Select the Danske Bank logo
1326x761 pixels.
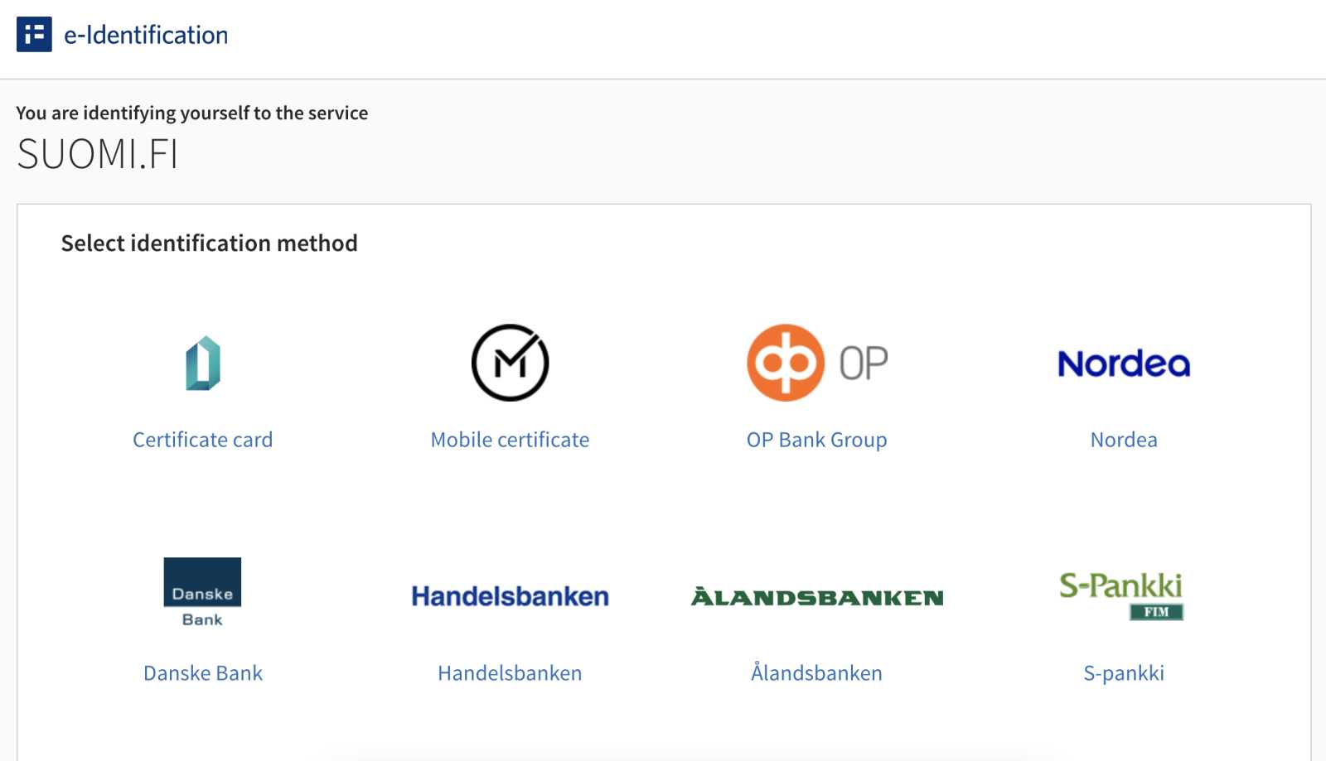(202, 593)
